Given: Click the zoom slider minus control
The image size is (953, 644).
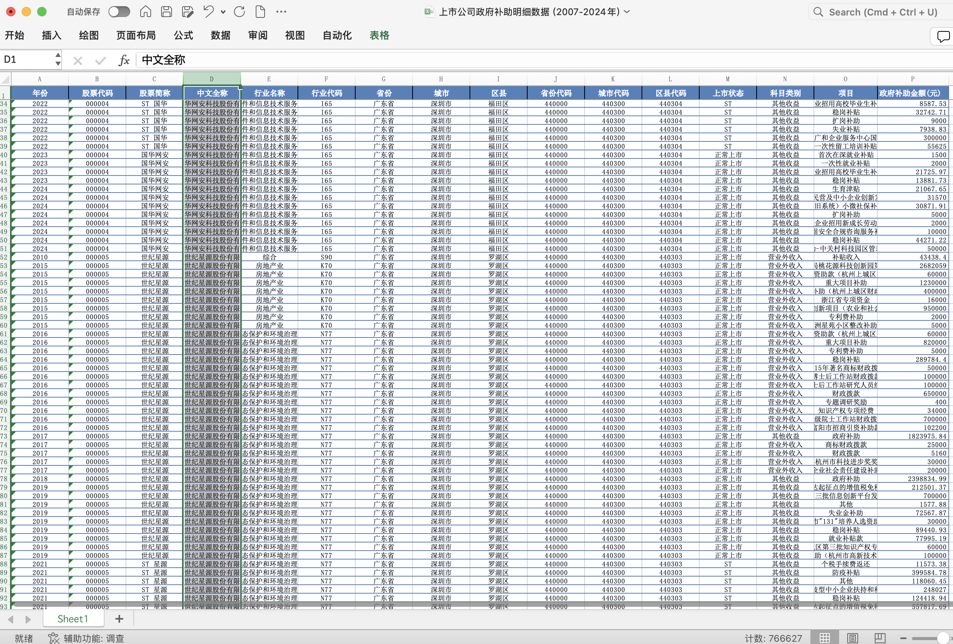Looking at the screenshot, I should pyautogui.click(x=903, y=638).
